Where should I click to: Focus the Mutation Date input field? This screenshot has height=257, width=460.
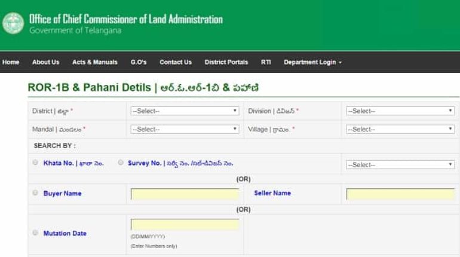[185, 225]
